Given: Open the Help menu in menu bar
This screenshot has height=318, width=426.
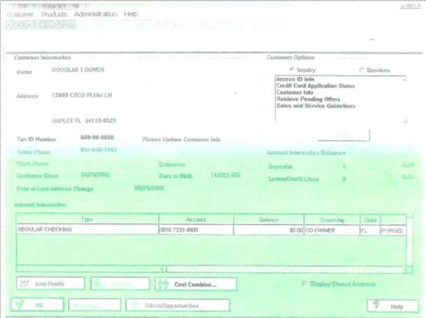Looking at the screenshot, I should [131, 14].
